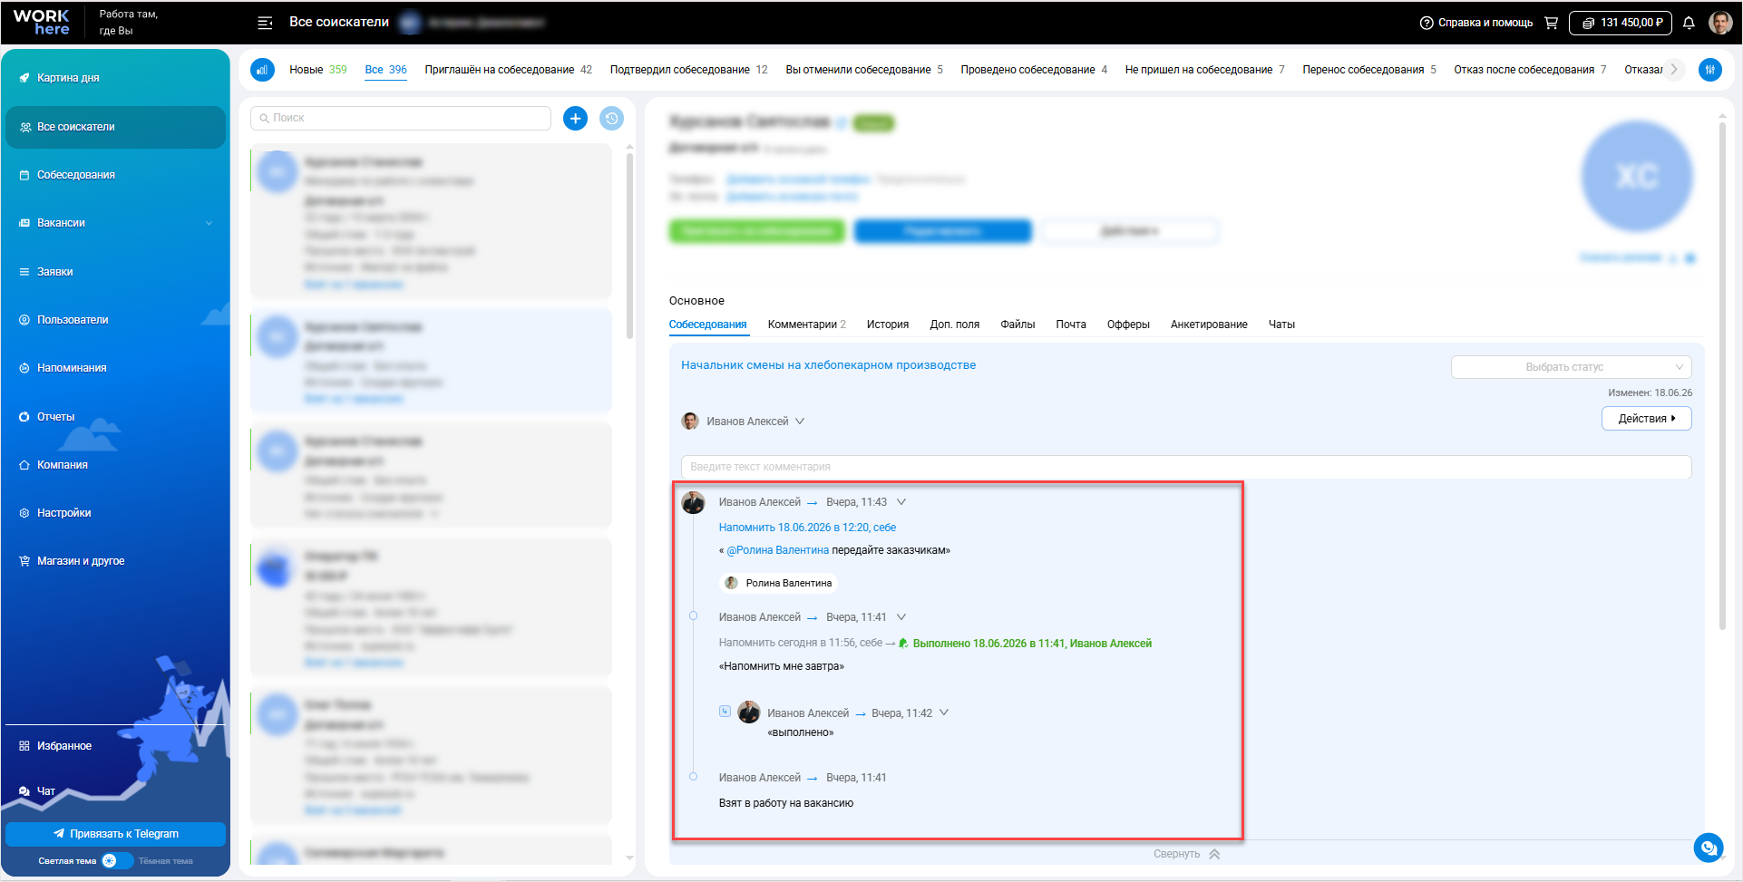
Task: Open the support chat bubble icon
Action: click(x=1709, y=848)
